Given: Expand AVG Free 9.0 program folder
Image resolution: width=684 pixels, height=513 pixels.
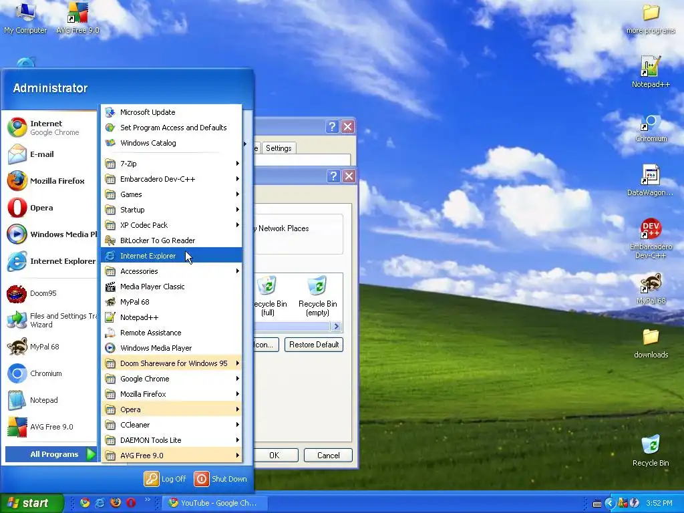Looking at the screenshot, I should [172, 456].
